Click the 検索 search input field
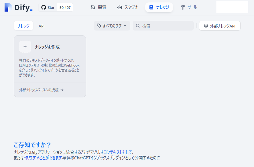Screen dimensions: 254x167 [163, 26]
